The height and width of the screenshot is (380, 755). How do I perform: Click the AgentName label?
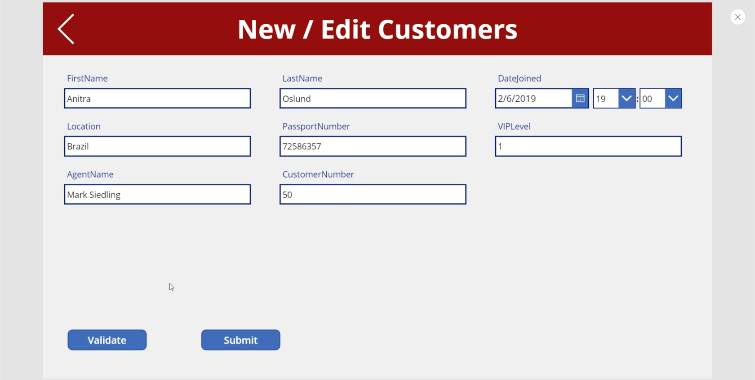(90, 175)
